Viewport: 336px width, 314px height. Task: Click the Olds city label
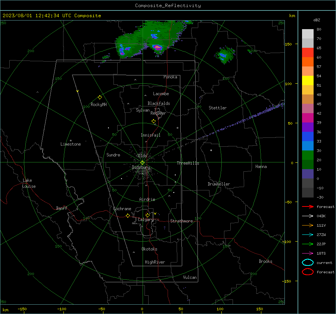(142, 156)
